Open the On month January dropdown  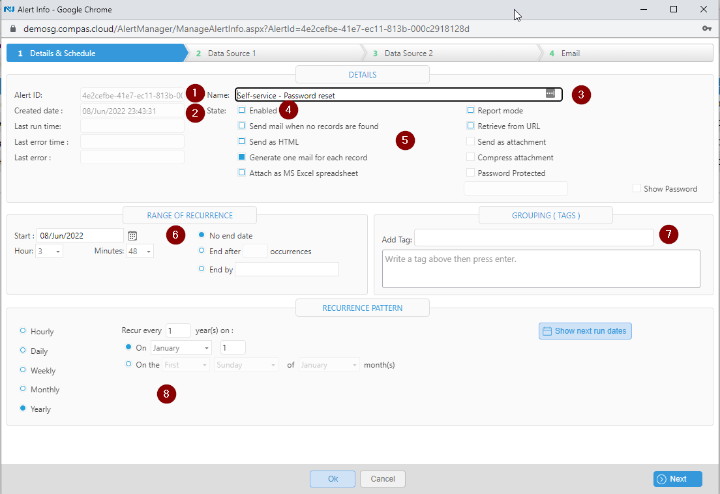point(181,347)
